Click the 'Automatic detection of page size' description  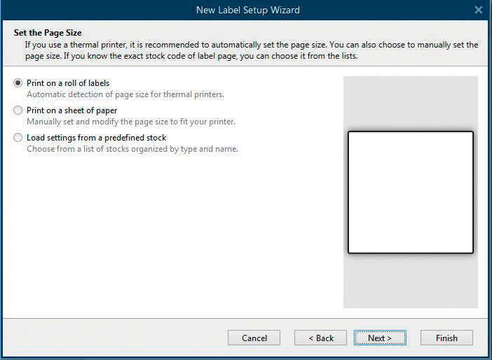125,94
